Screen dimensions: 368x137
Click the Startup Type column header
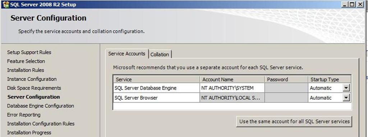tap(330, 79)
